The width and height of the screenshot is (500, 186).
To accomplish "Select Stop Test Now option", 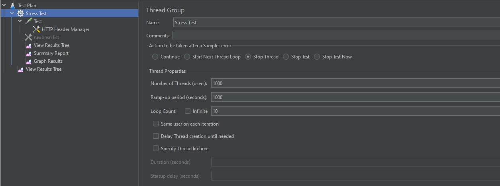I will tap(317, 57).
